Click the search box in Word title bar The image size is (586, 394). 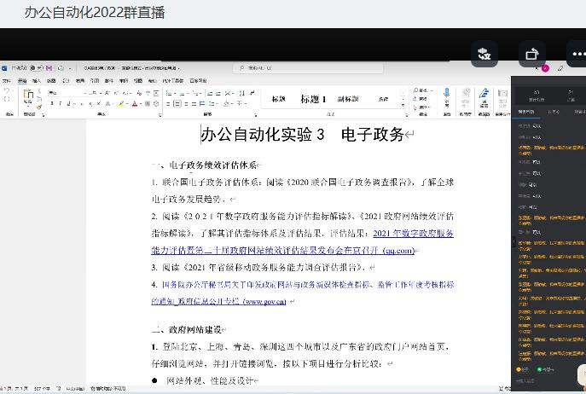click(x=307, y=67)
